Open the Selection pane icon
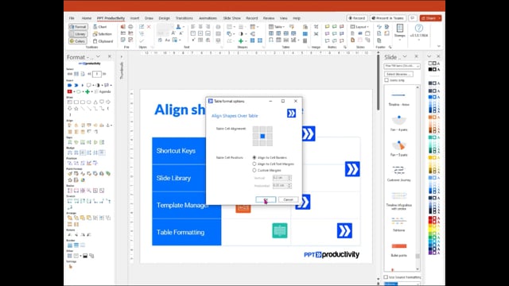This screenshot has width=509, height=286. [x=103, y=34]
